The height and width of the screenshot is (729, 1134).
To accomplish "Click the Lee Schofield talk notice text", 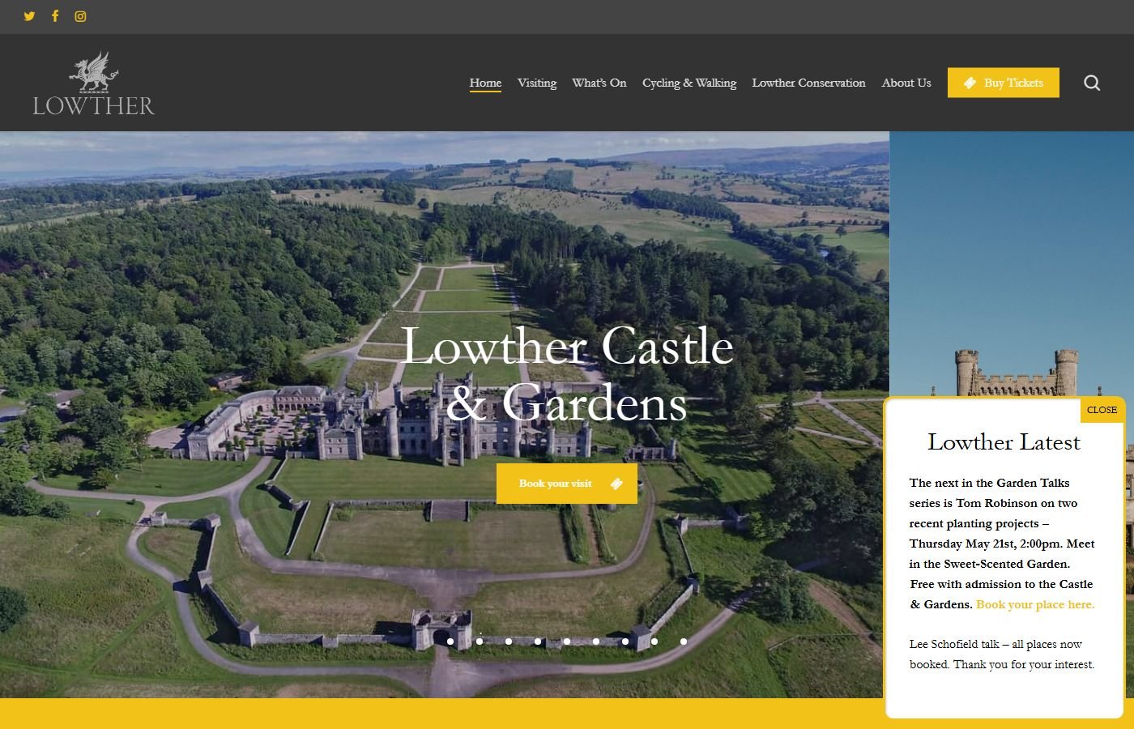I will pyautogui.click(x=1002, y=654).
